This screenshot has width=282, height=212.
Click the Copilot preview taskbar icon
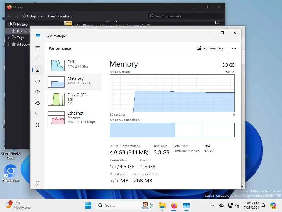[273, 205]
